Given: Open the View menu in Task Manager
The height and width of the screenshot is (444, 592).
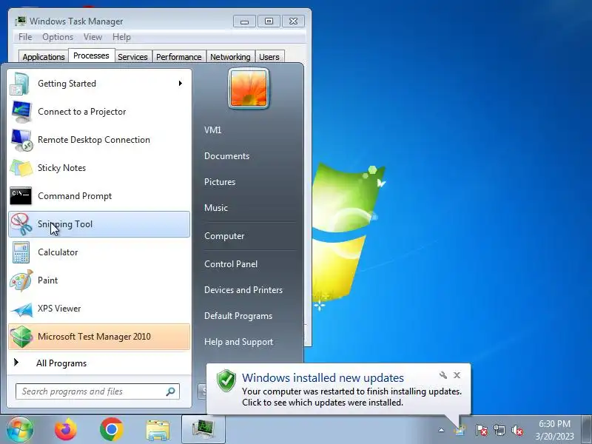Looking at the screenshot, I should [93, 37].
